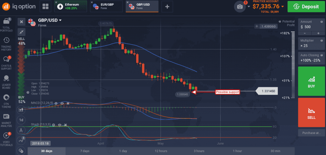Click the green Deposit button

(306, 6)
